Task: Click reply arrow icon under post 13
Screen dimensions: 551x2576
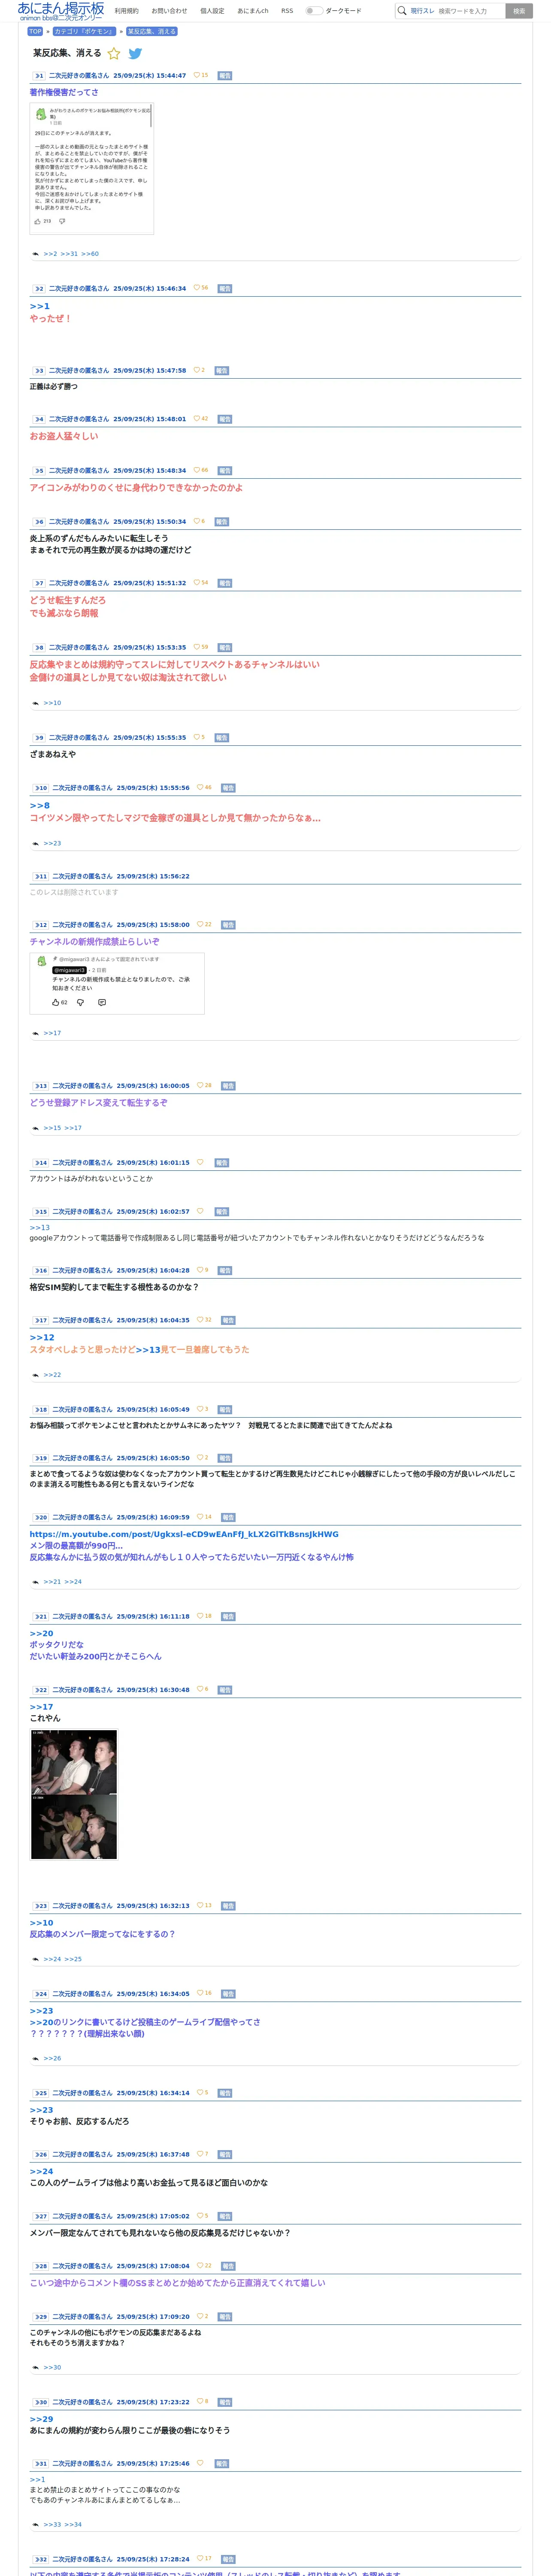Action: coord(36,1128)
